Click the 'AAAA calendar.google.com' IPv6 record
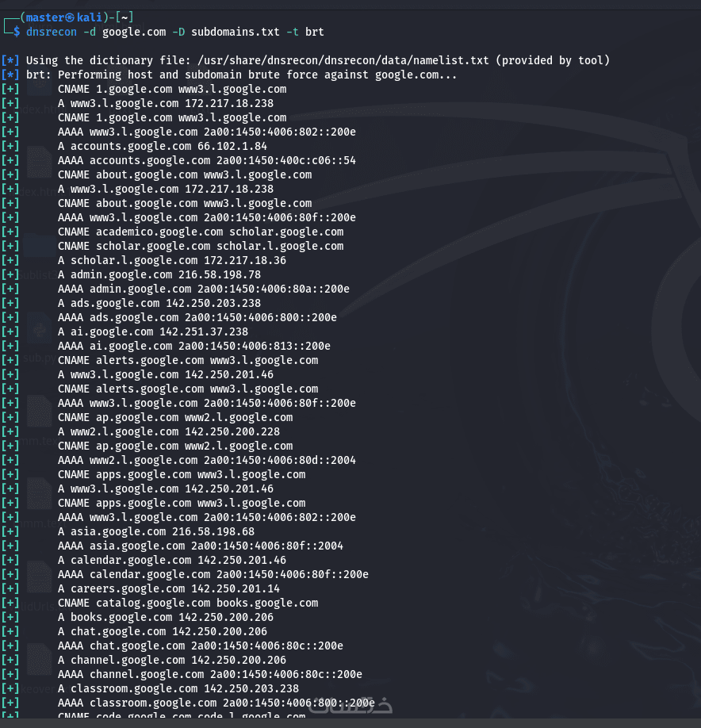Screen dimensions: 701x728 tap(213, 574)
